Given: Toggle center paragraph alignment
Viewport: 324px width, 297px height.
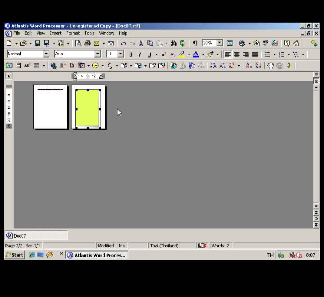Looking at the screenshot, I should point(237,54).
